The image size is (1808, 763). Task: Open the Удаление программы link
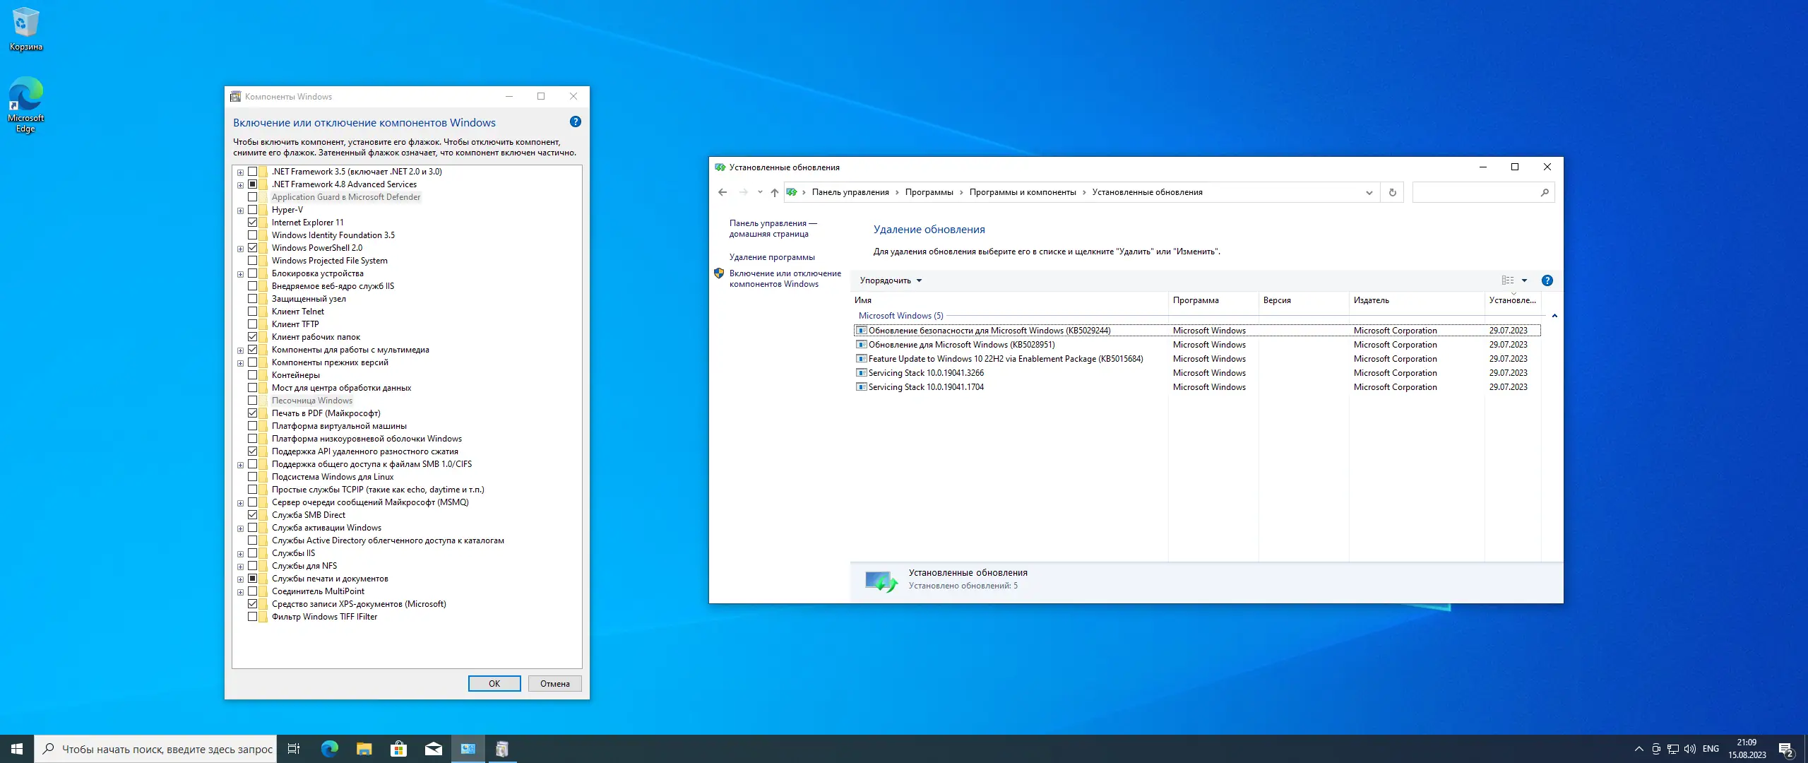[771, 257]
